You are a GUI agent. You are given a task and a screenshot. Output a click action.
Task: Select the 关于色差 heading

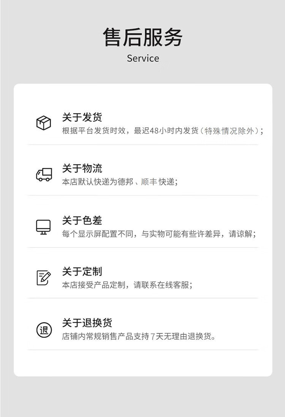pyautogui.click(x=82, y=220)
